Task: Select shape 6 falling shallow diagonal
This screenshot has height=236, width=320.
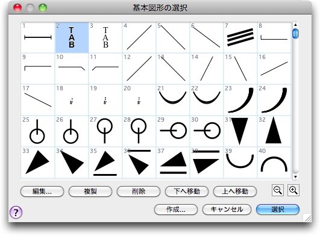Action: [207, 37]
